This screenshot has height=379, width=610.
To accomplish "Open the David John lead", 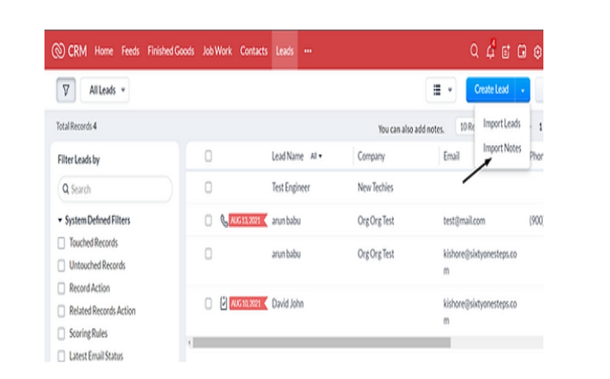I will 288,303.
